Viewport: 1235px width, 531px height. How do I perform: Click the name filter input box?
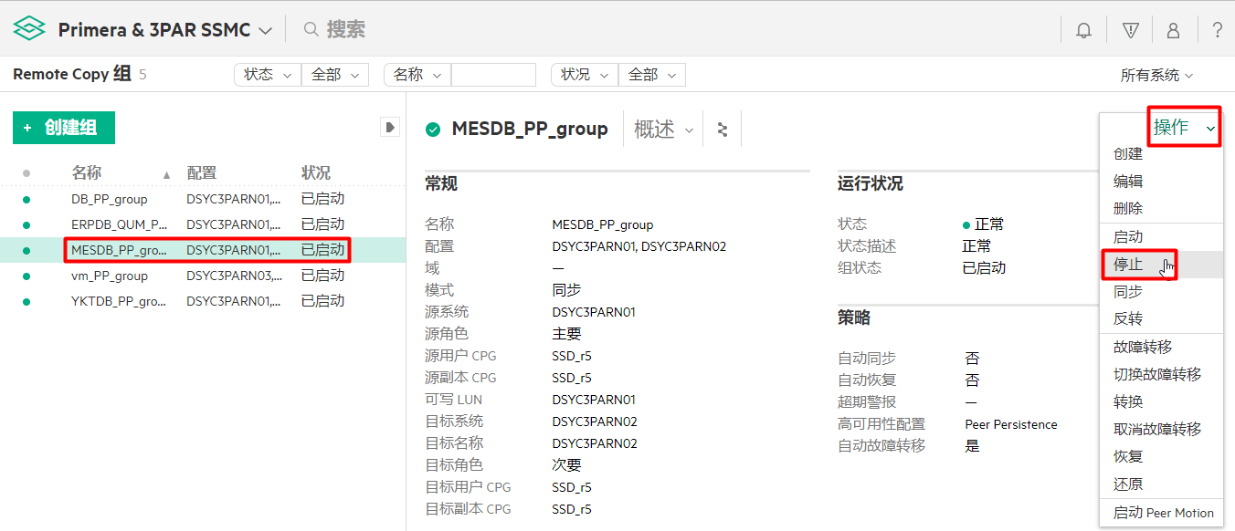click(493, 74)
